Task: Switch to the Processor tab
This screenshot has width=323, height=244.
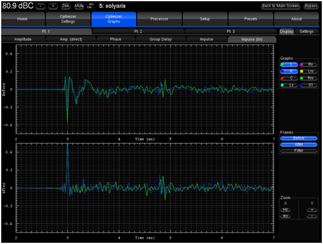Action: pyautogui.click(x=159, y=19)
